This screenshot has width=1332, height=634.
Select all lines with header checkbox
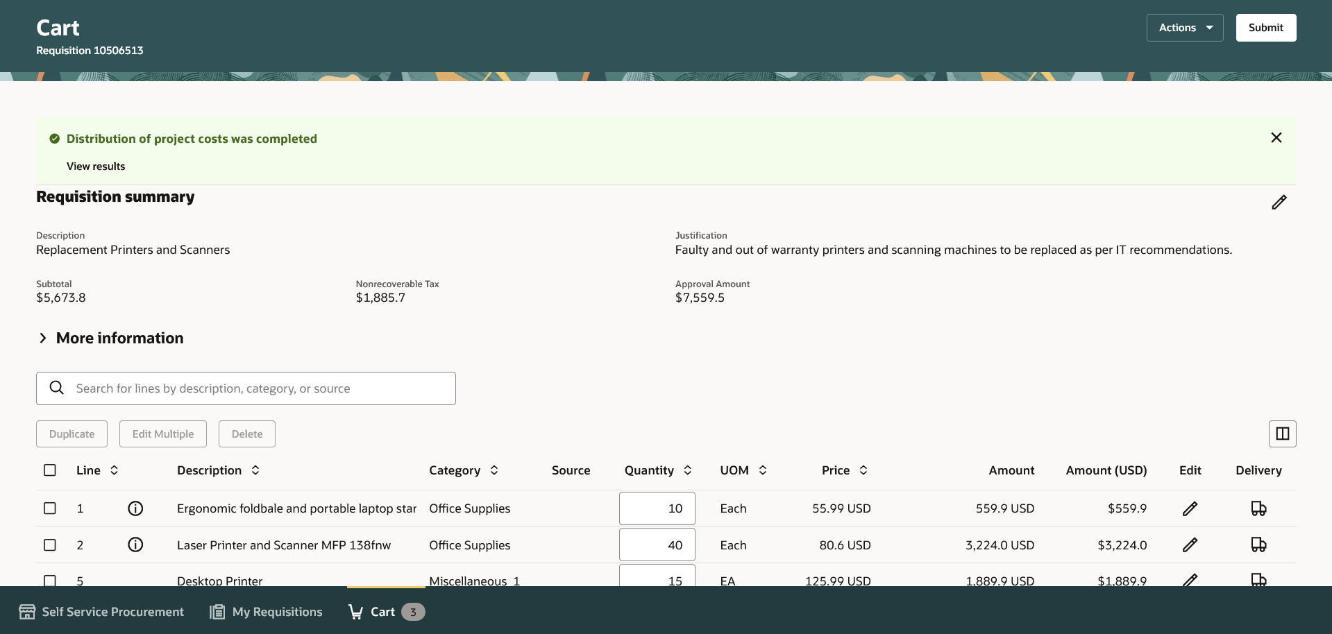[50, 470]
